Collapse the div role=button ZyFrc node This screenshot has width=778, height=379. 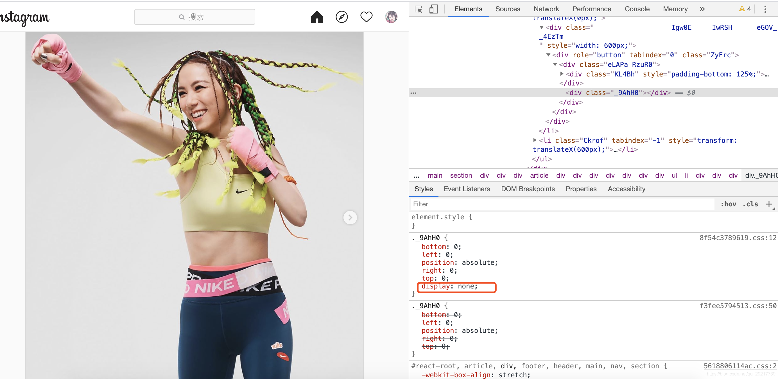coord(548,55)
